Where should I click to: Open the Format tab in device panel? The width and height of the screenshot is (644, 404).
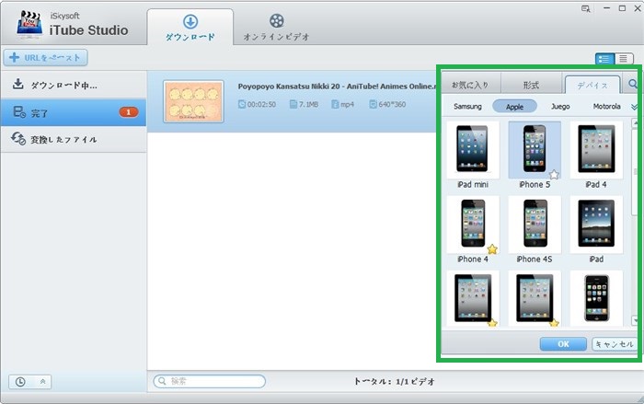(x=531, y=85)
